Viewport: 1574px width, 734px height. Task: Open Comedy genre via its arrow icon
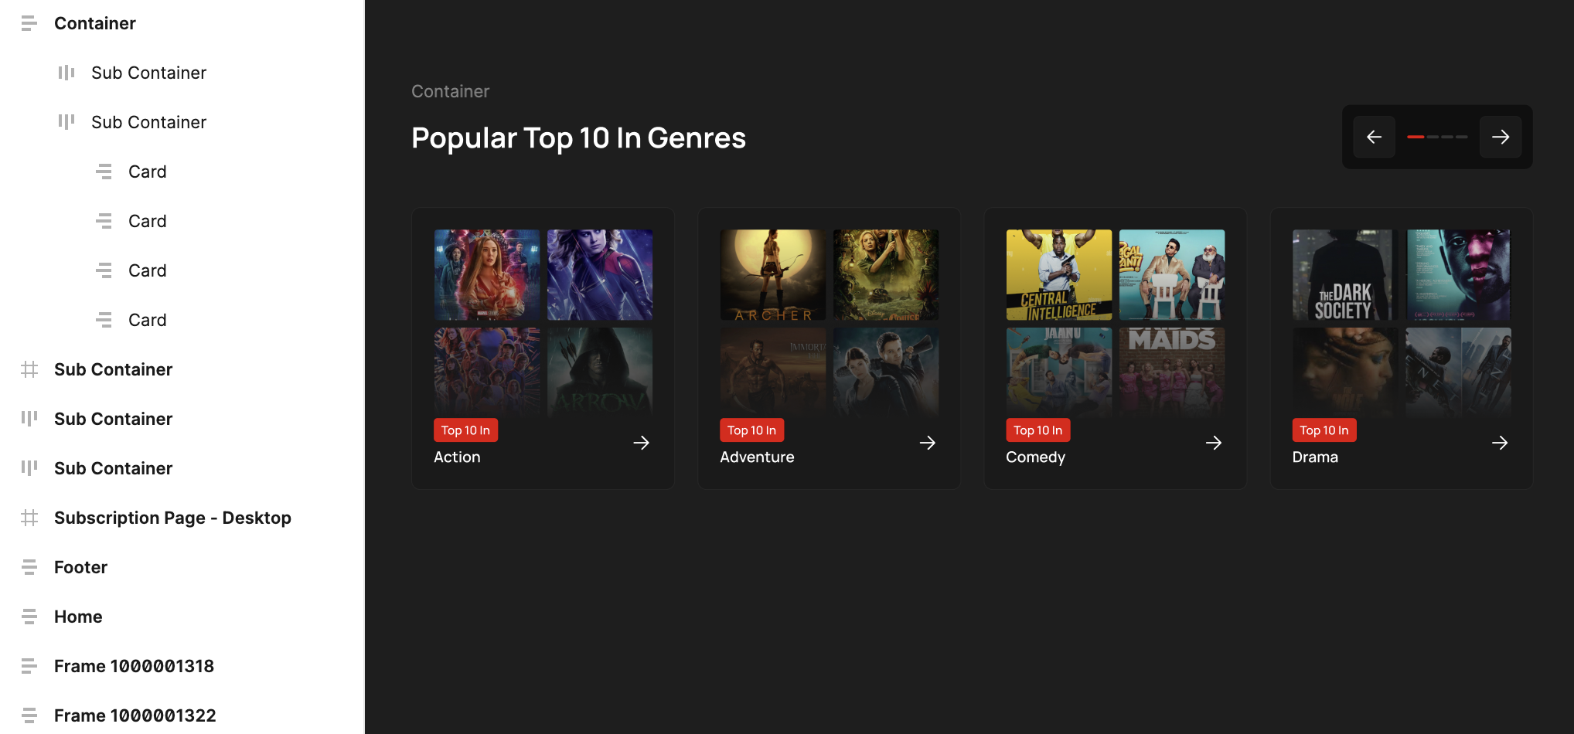tap(1214, 443)
